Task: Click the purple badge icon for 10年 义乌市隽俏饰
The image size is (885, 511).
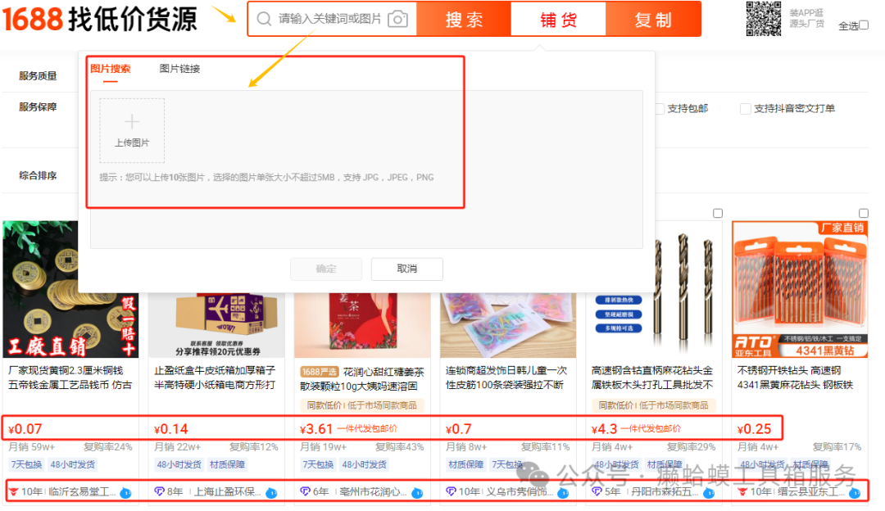Action: 451,492
